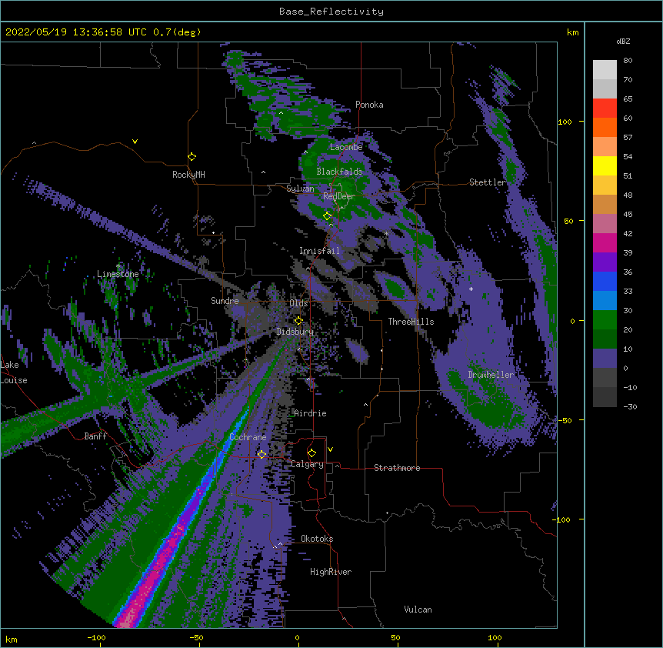Click the Didsbury label
This screenshot has height=648, width=663.
295,332
